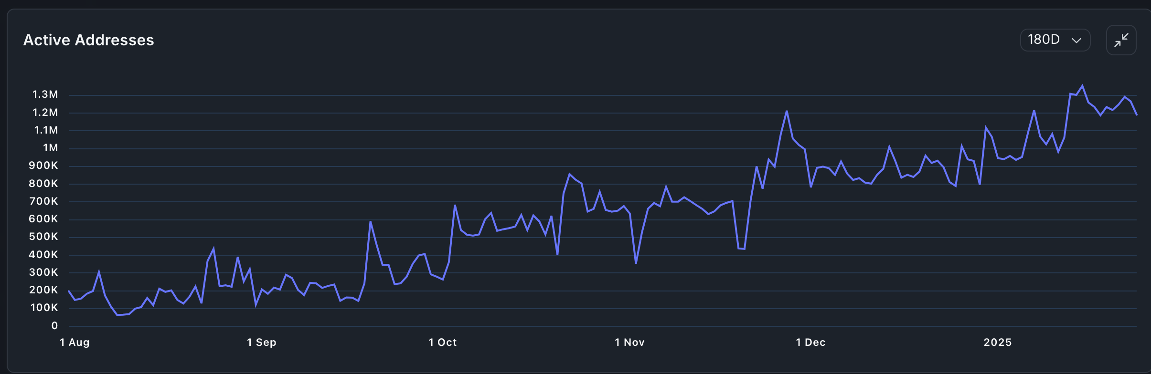This screenshot has width=1151, height=374.
Task: Collapse the chart with the minimize arrows icon
Action: click(1121, 40)
